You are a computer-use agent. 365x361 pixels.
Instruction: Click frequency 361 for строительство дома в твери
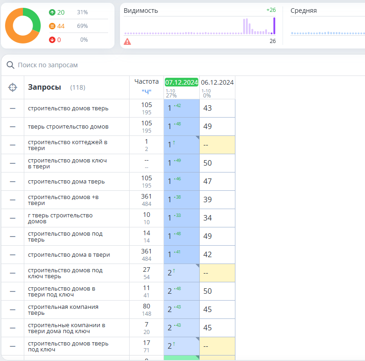point(147,252)
